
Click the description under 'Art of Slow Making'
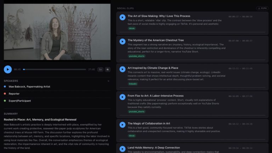(x=175, y=22)
